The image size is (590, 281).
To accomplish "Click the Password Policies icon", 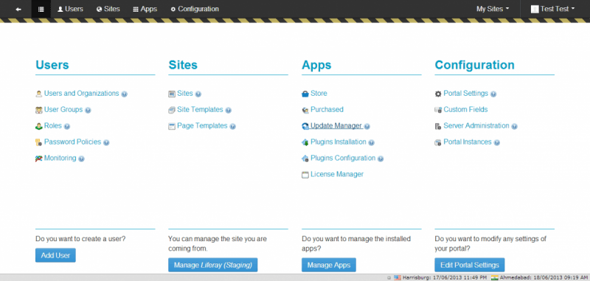I will click(39, 142).
